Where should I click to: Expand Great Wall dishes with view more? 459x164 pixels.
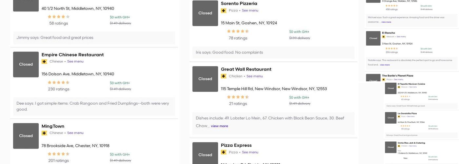[x=219, y=126]
